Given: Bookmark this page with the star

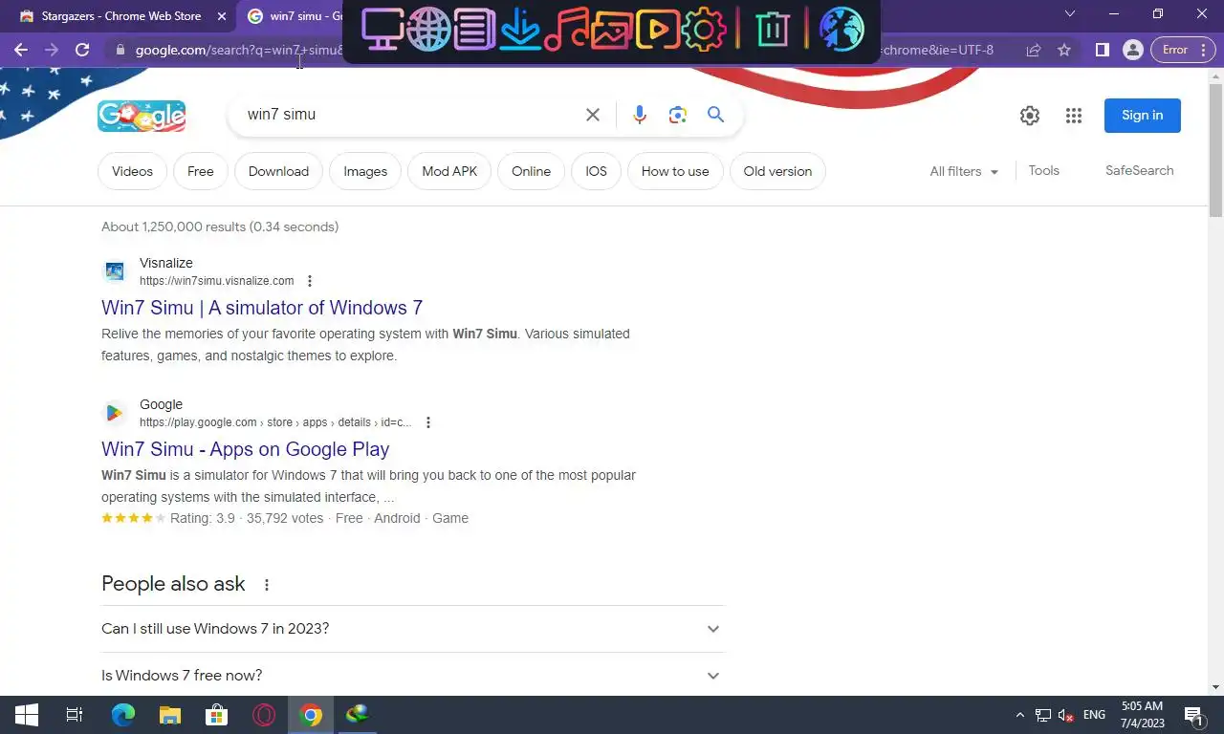Looking at the screenshot, I should 1064,50.
